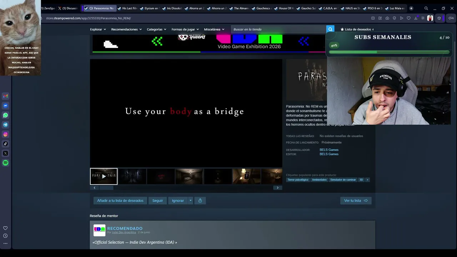Click the store search magnifier button
This screenshot has height=257, width=457.
click(330, 29)
